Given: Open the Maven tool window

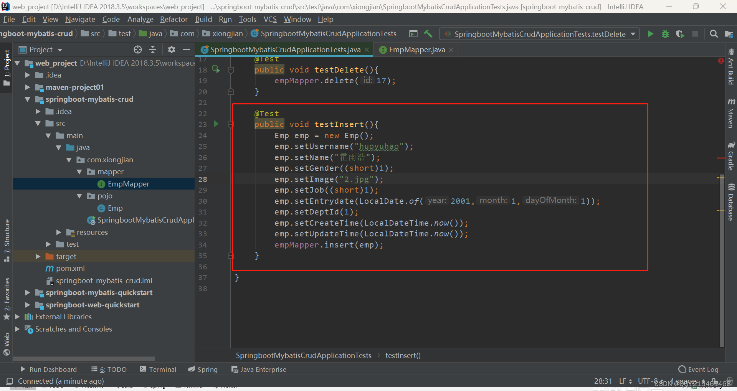Looking at the screenshot, I should click(x=731, y=113).
